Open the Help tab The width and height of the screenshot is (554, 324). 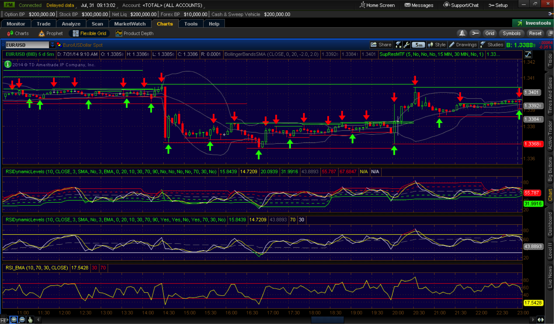pos(214,24)
